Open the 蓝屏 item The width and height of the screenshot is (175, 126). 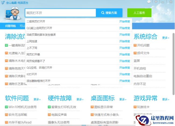[137, 61]
